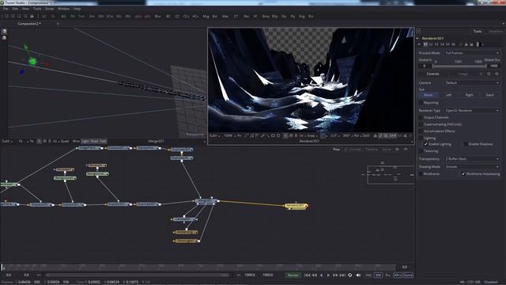Image resolution: width=506 pixels, height=285 pixels.
Task: Toggle the Prx proxy button
Action: tap(388, 275)
